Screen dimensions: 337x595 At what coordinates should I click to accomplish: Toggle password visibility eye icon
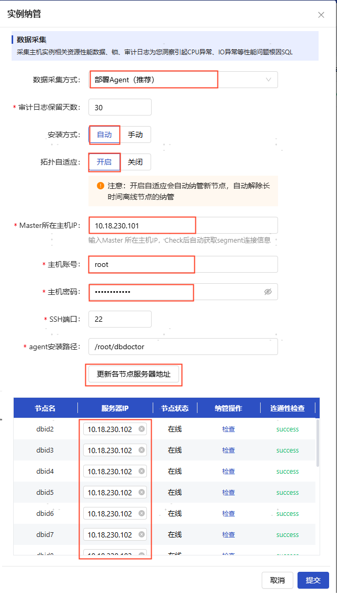[x=268, y=292]
